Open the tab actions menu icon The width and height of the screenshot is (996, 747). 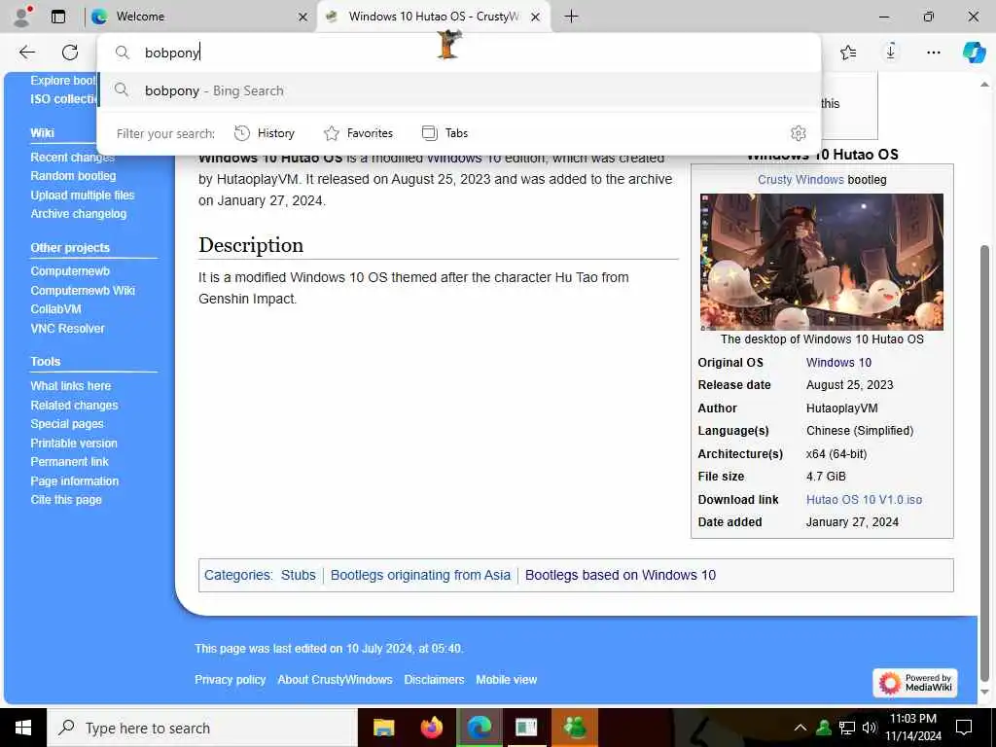click(x=58, y=17)
